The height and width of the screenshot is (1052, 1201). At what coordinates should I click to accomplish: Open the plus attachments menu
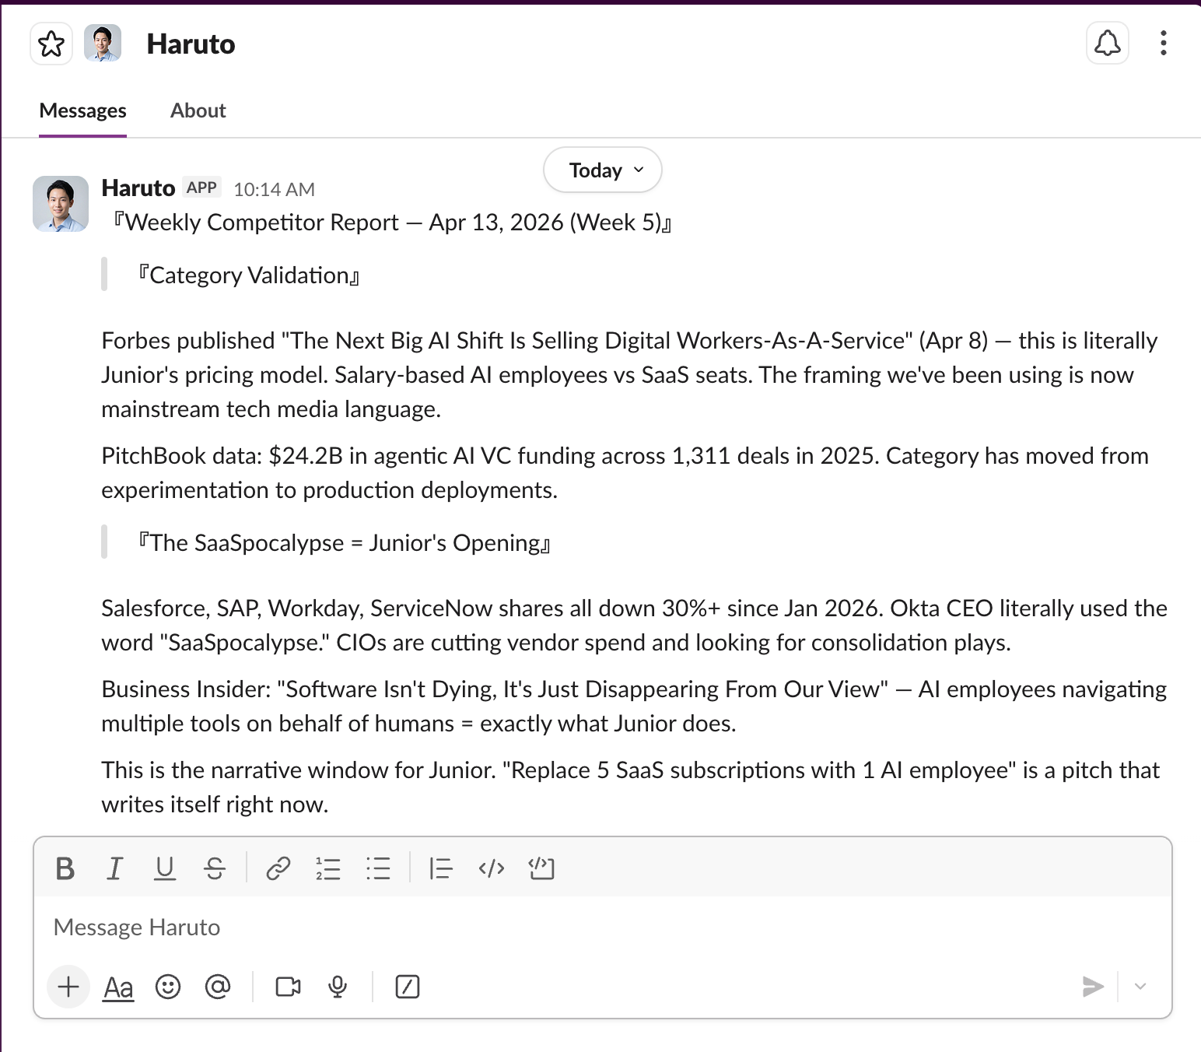coord(68,987)
